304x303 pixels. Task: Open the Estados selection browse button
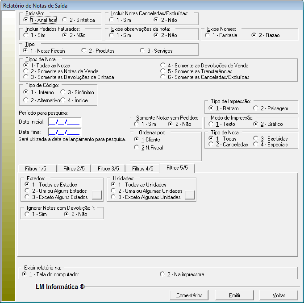97,195
